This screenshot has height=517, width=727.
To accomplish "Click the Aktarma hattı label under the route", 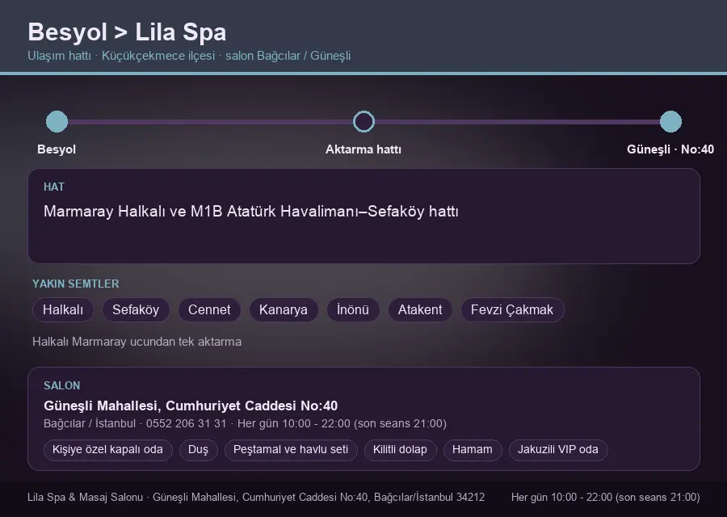I will tap(363, 149).
